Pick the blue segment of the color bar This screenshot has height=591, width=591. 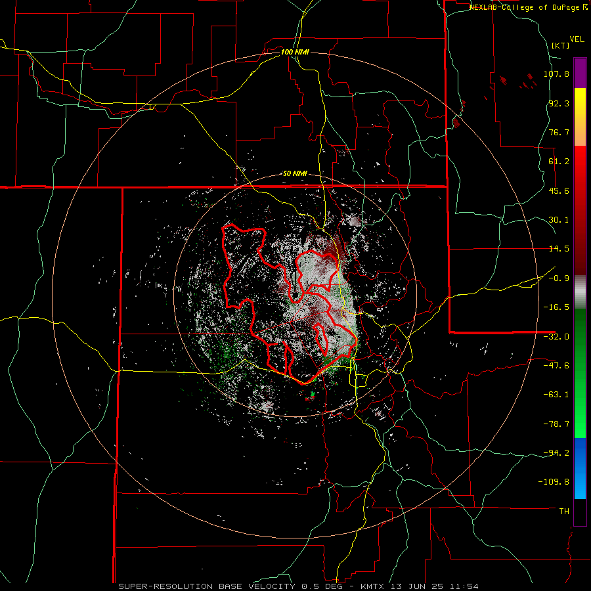[x=580, y=468]
